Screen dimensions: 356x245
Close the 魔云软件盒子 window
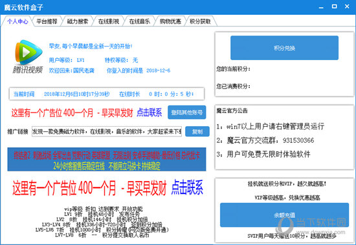pos(347,6)
